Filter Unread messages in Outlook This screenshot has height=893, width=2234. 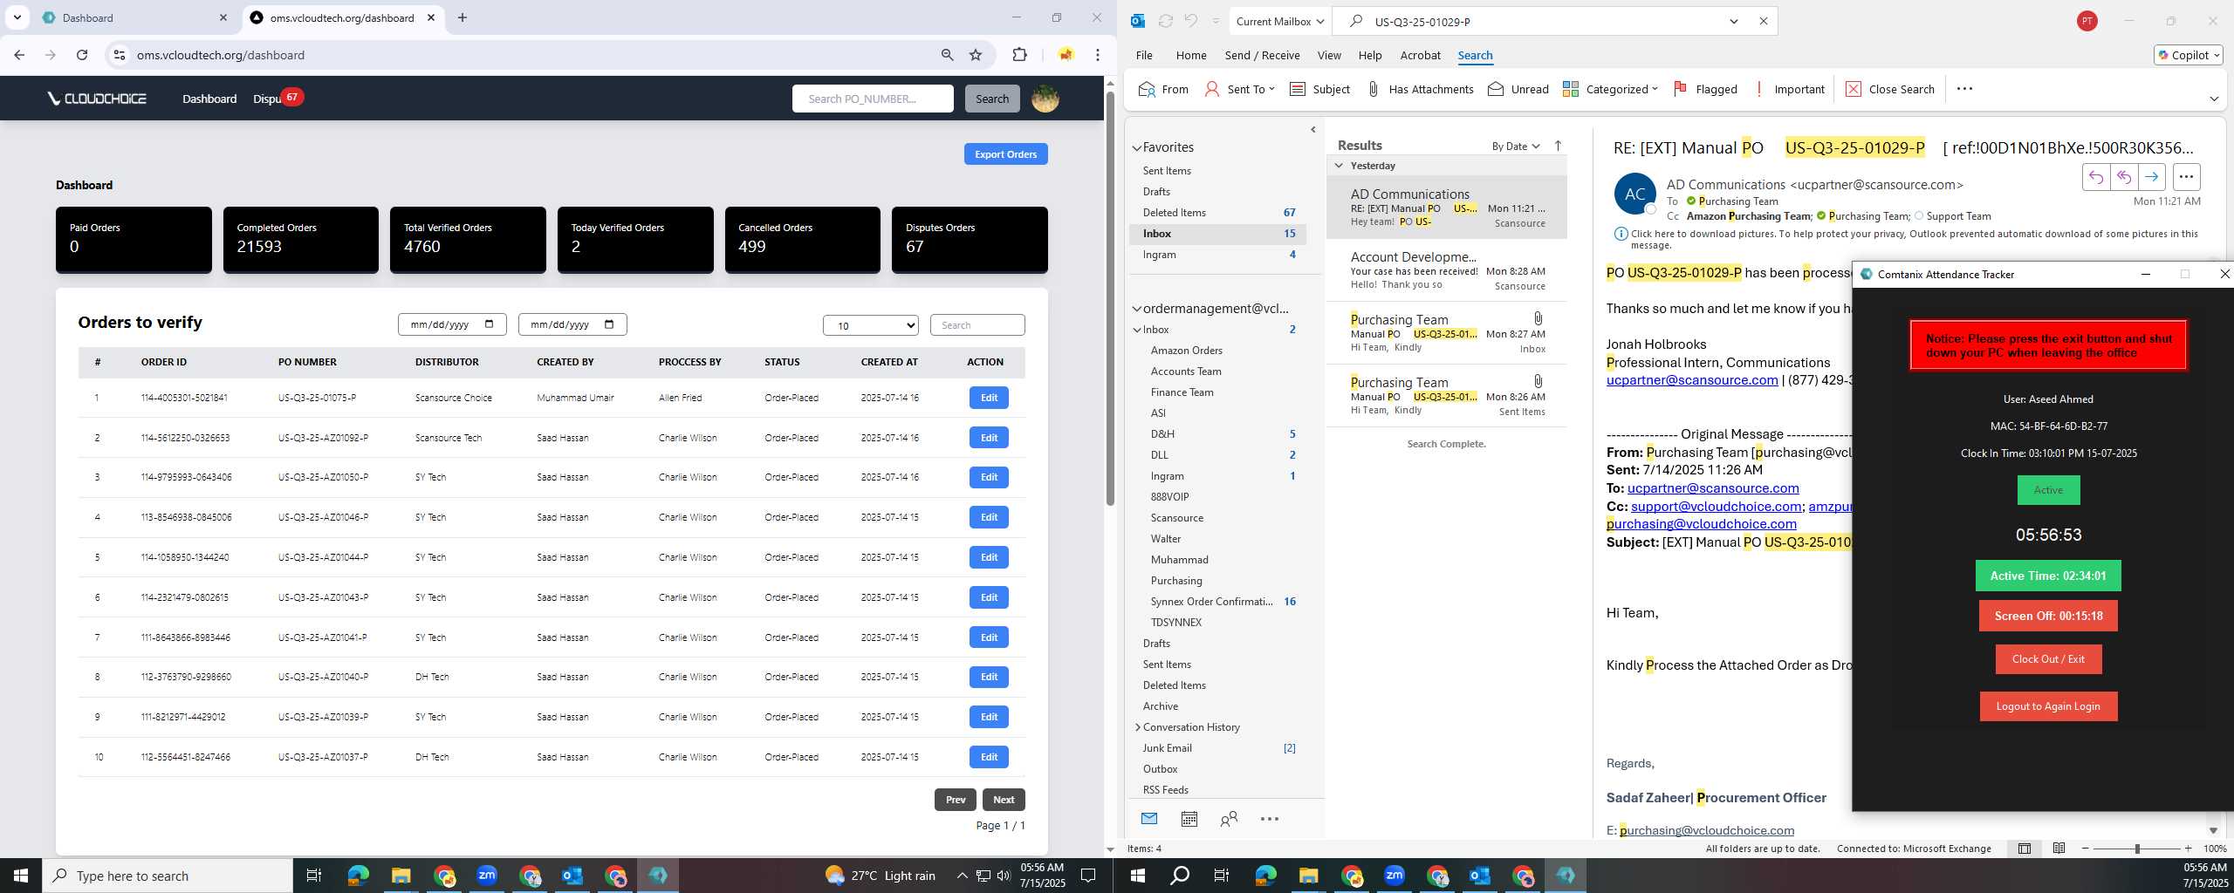point(1518,89)
